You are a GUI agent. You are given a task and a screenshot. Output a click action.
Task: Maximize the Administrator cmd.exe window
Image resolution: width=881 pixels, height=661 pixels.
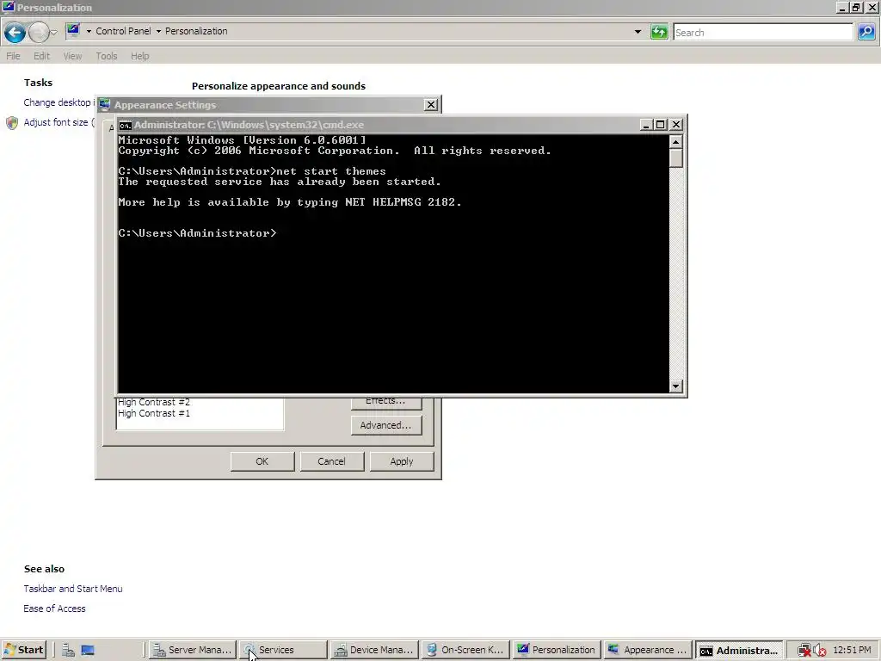pyautogui.click(x=661, y=125)
